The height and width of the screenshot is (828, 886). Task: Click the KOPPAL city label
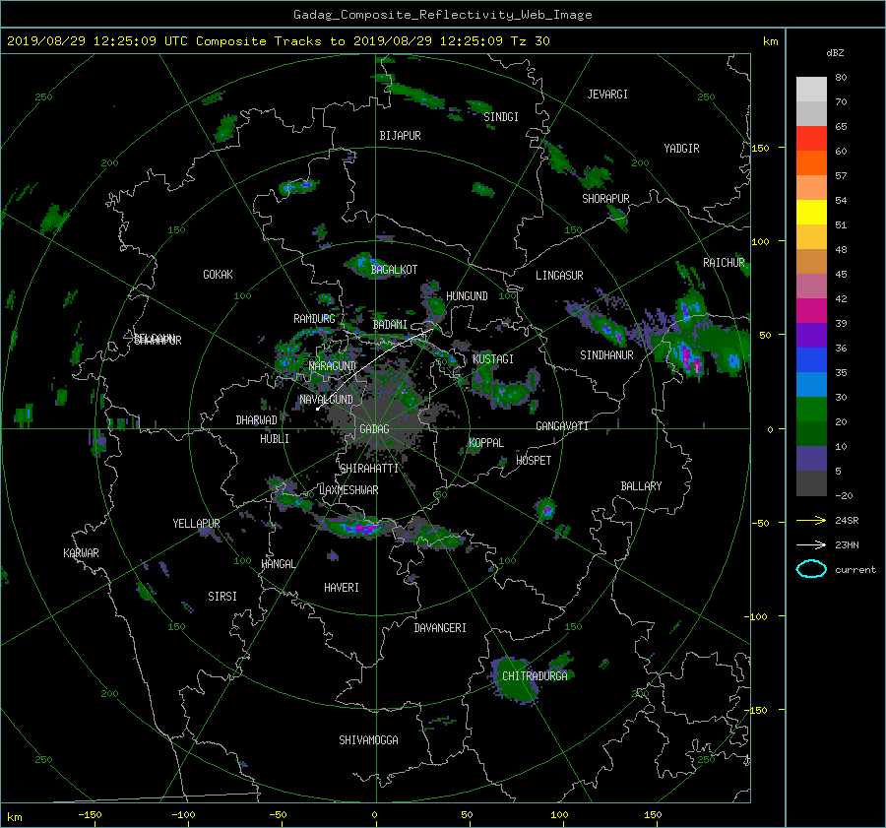click(486, 443)
